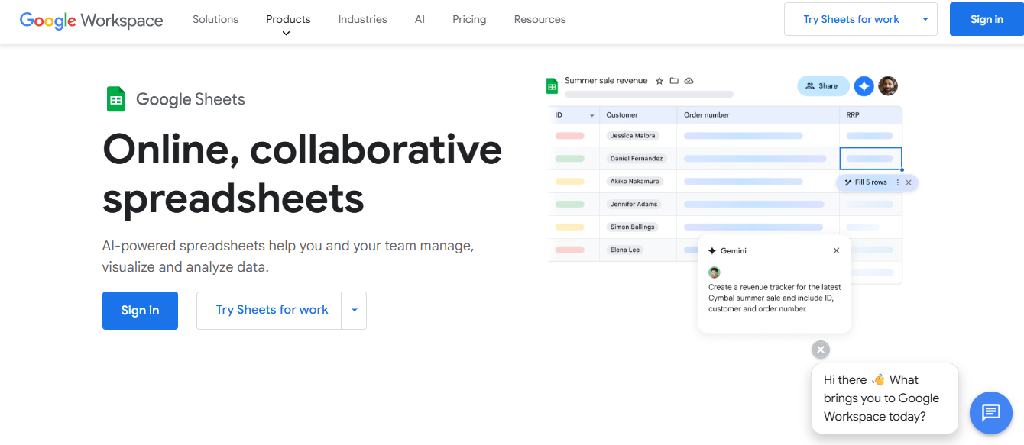Click the Gemini prompt text in the card
Image resolution: width=1024 pixels, height=445 pixels.
tap(774, 298)
